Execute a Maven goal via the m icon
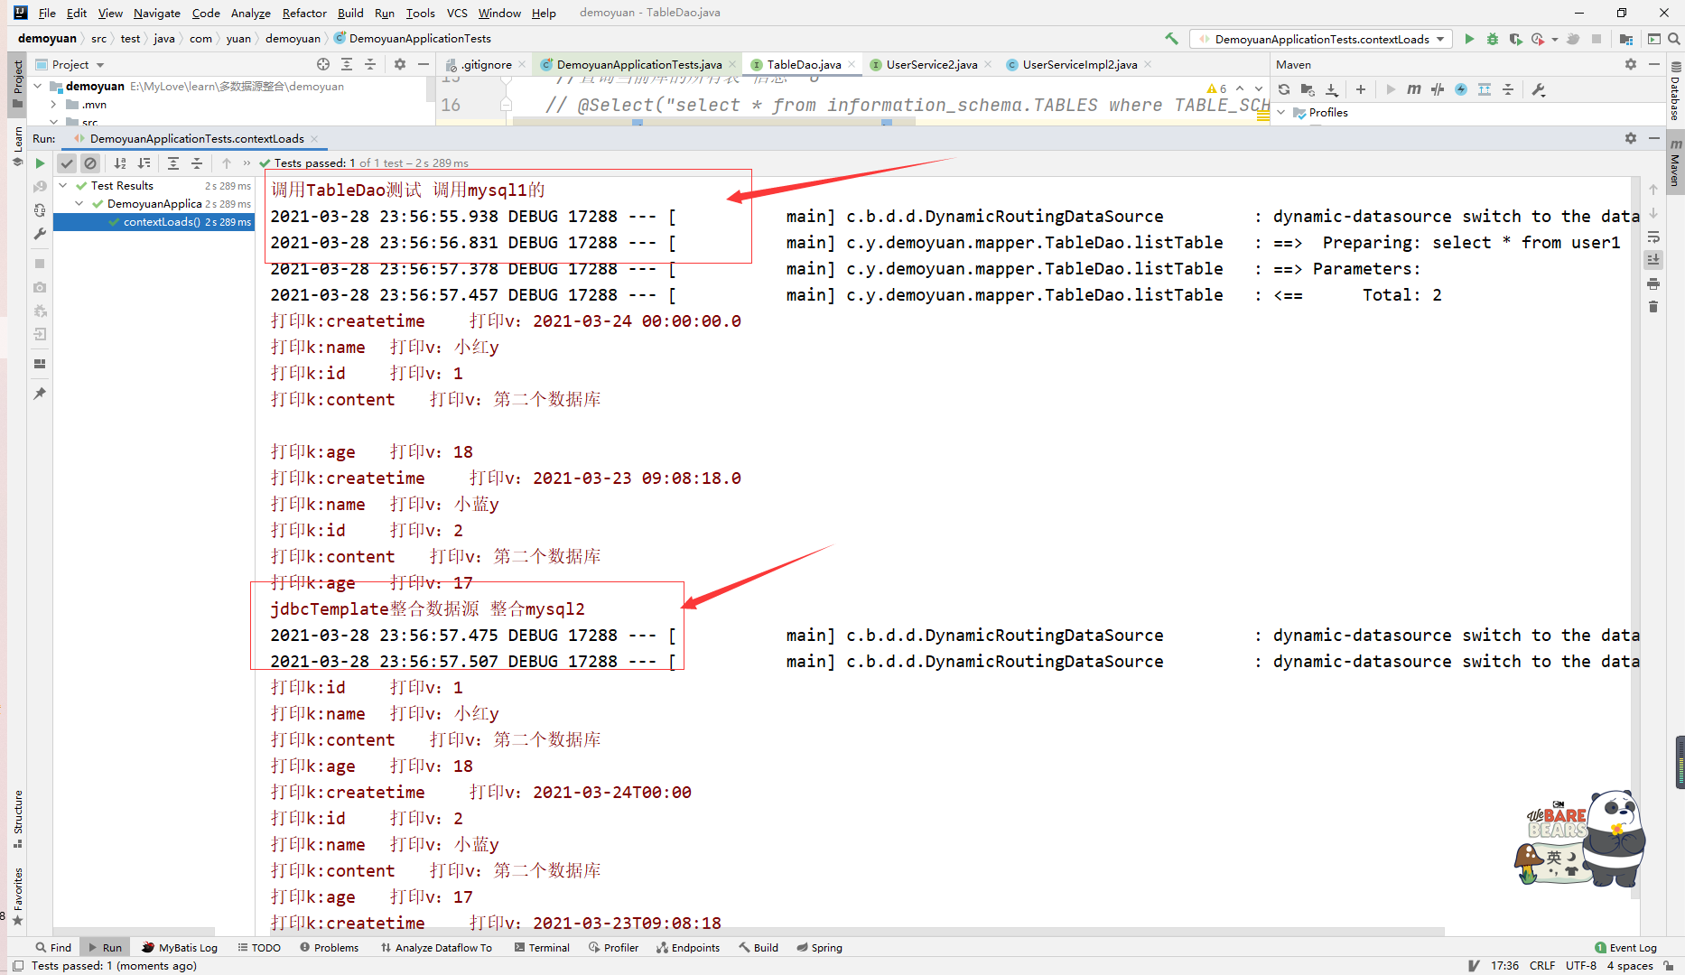The image size is (1685, 975). point(1414,89)
